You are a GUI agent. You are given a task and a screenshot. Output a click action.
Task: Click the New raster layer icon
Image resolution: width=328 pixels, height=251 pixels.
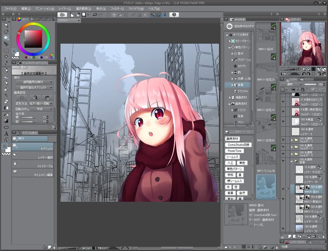pyautogui.click(x=290, y=237)
